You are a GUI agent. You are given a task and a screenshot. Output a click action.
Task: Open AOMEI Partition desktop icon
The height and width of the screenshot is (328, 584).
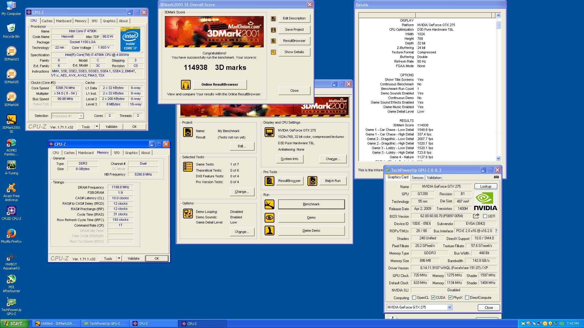coord(11,147)
